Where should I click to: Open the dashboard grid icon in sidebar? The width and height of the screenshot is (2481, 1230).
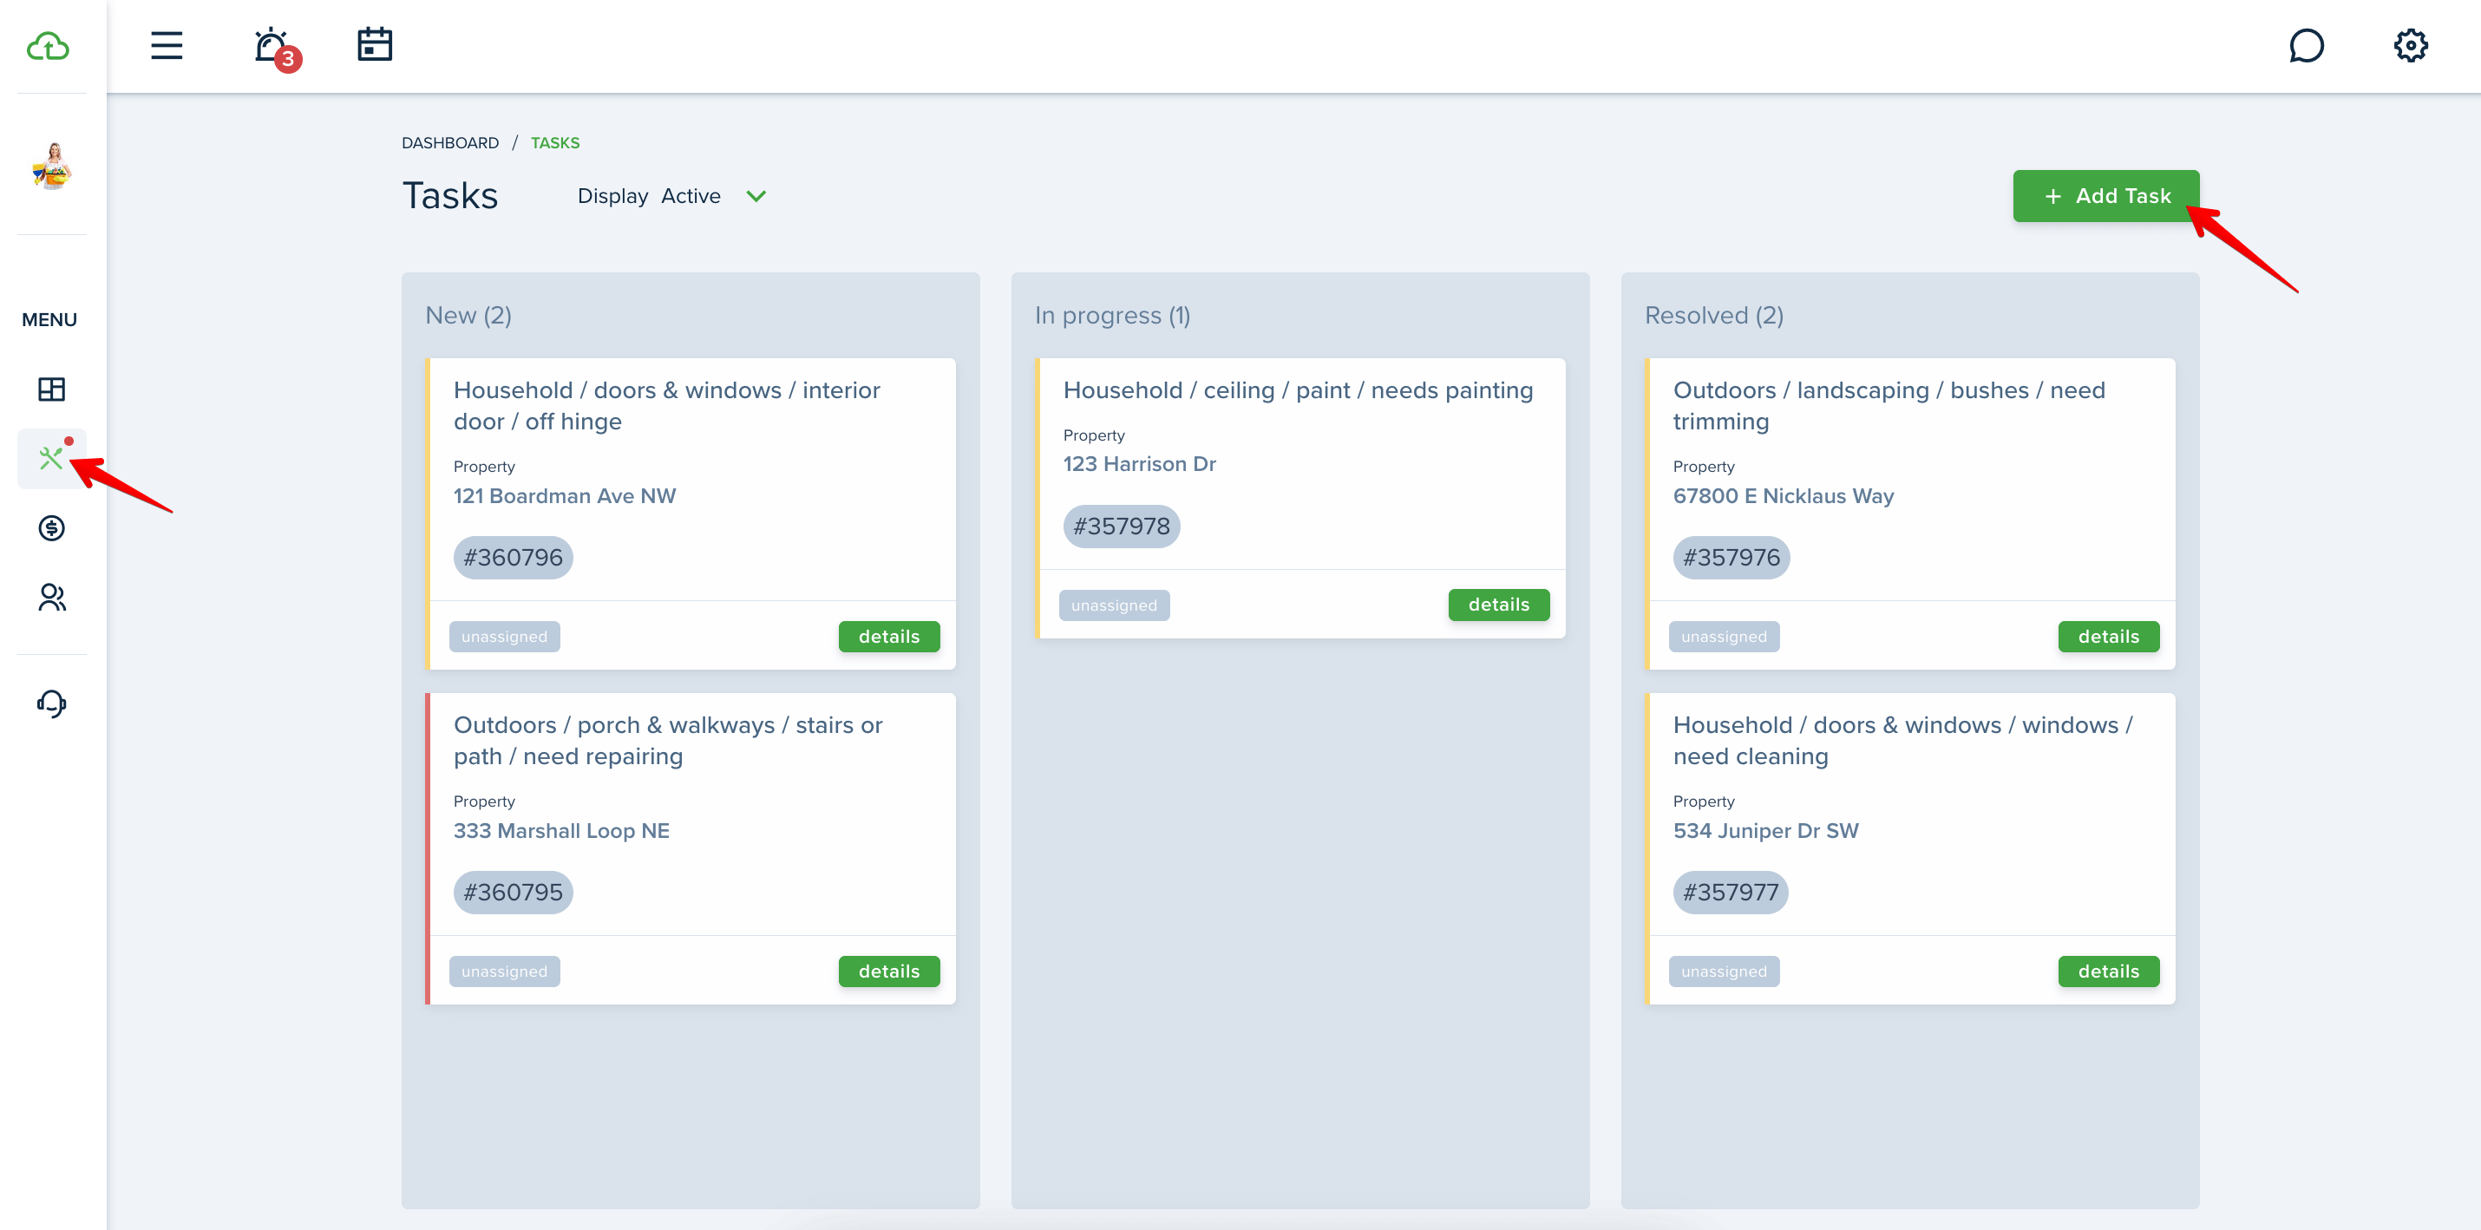pyautogui.click(x=52, y=389)
